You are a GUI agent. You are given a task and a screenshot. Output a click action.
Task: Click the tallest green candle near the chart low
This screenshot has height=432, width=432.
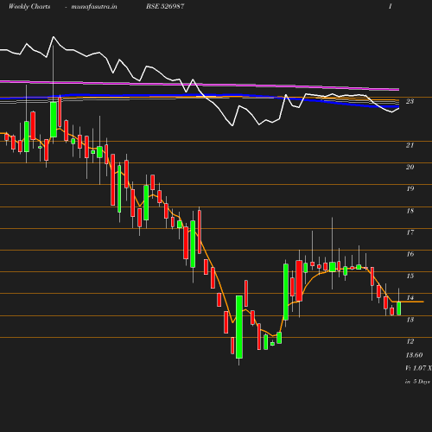click(239, 327)
